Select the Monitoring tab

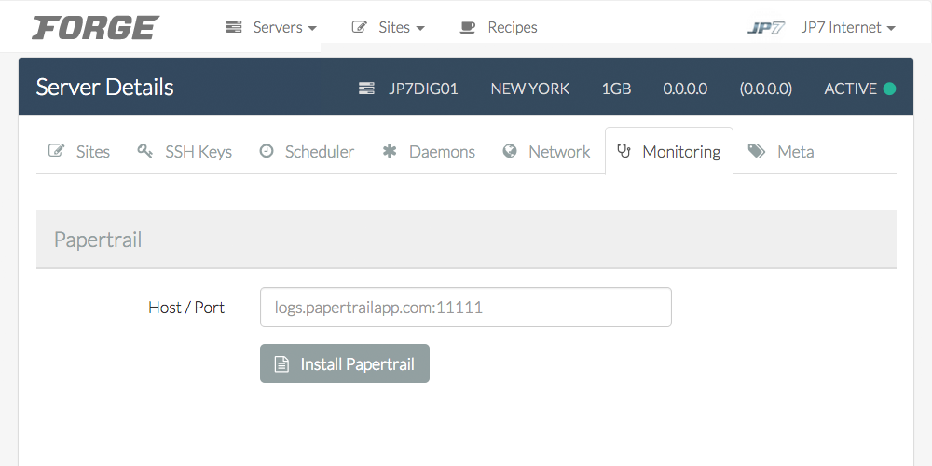[x=669, y=152]
